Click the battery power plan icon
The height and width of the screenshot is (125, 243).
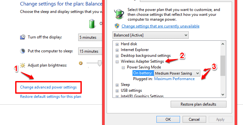[x=119, y=14]
